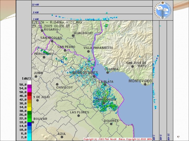Select the 30.0 dBZ yellow legend swatch

29,109
